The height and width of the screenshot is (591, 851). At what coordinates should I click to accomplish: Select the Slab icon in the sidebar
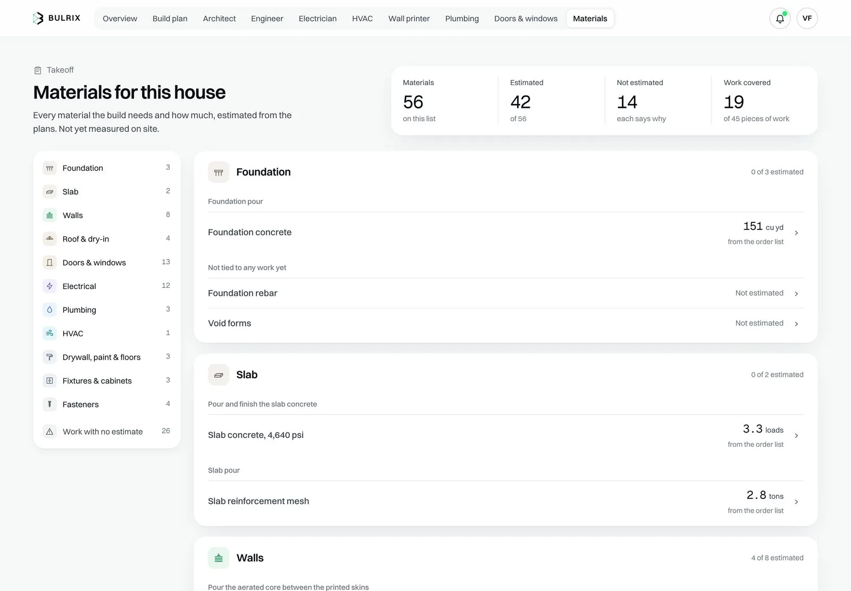tap(49, 192)
